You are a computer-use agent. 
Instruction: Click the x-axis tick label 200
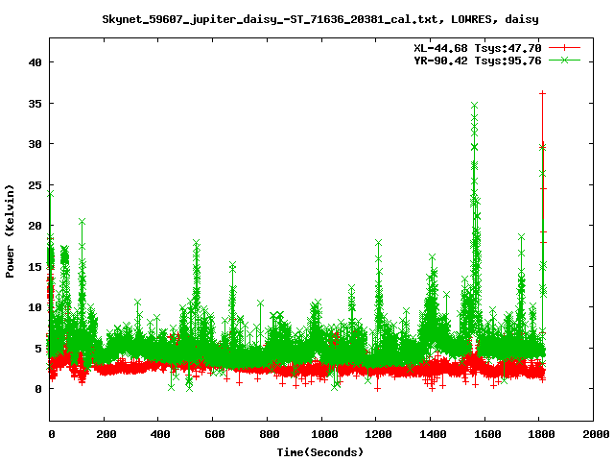click(106, 434)
